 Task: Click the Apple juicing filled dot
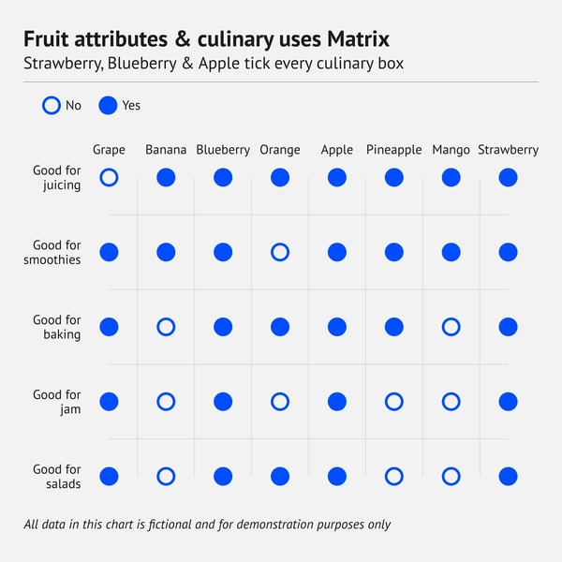tap(337, 177)
